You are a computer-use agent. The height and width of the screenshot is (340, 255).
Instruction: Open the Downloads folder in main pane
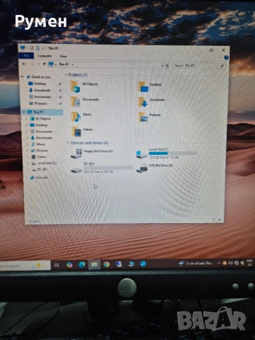tap(143, 102)
